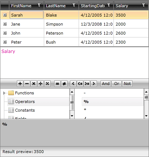The width and height of the screenshot is (149, 157).
Task: Open the FirstName column filter funnel
Action: click(39, 5)
